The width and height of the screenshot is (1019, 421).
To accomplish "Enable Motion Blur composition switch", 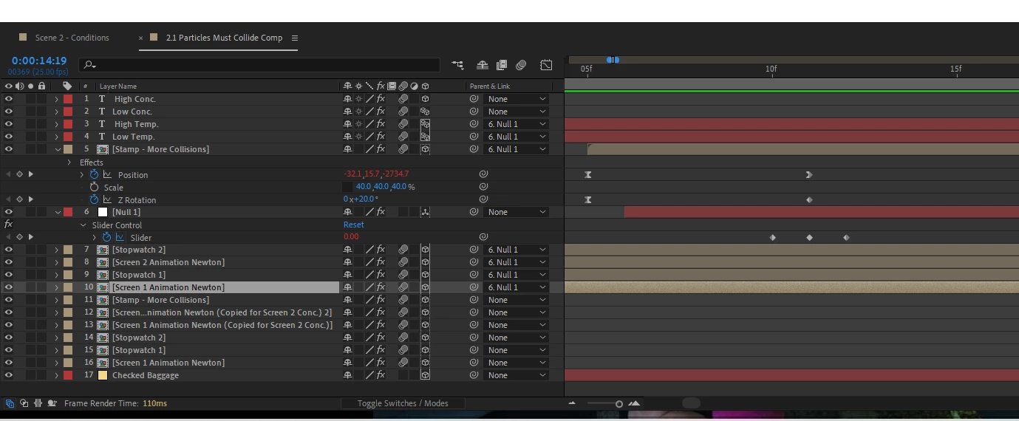I will tap(521, 65).
